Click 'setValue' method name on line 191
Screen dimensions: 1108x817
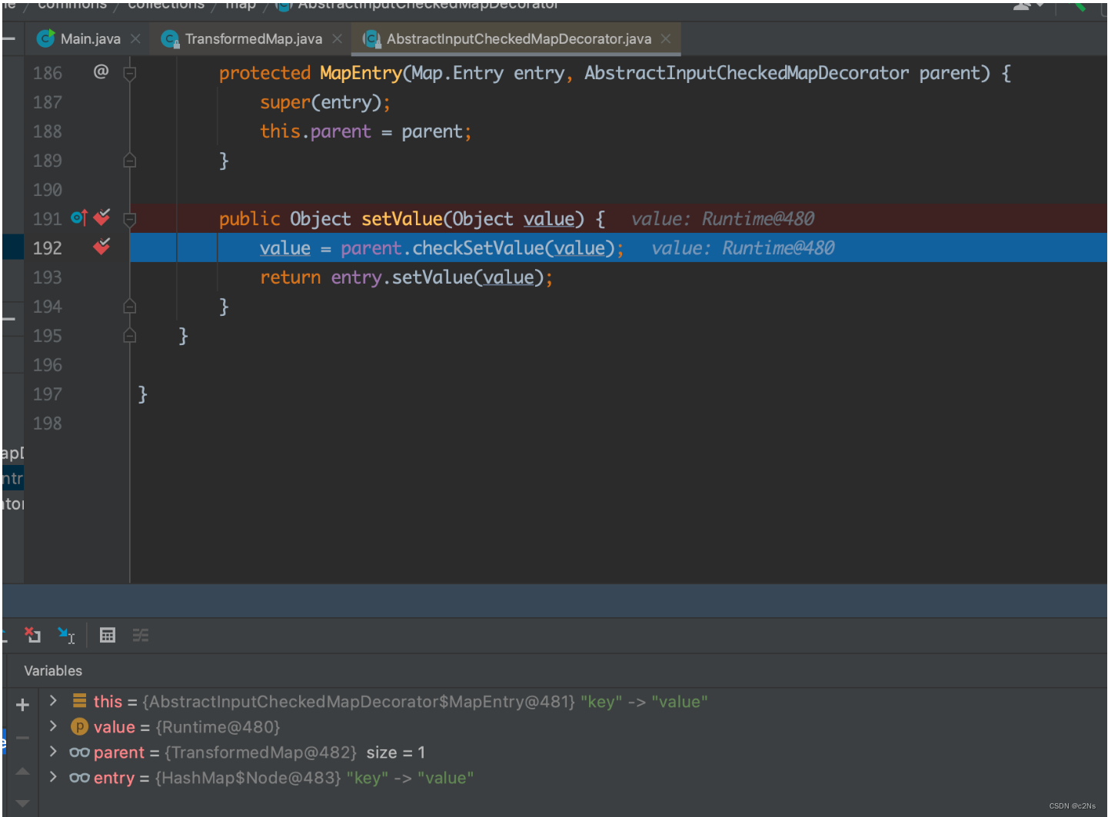tap(402, 219)
